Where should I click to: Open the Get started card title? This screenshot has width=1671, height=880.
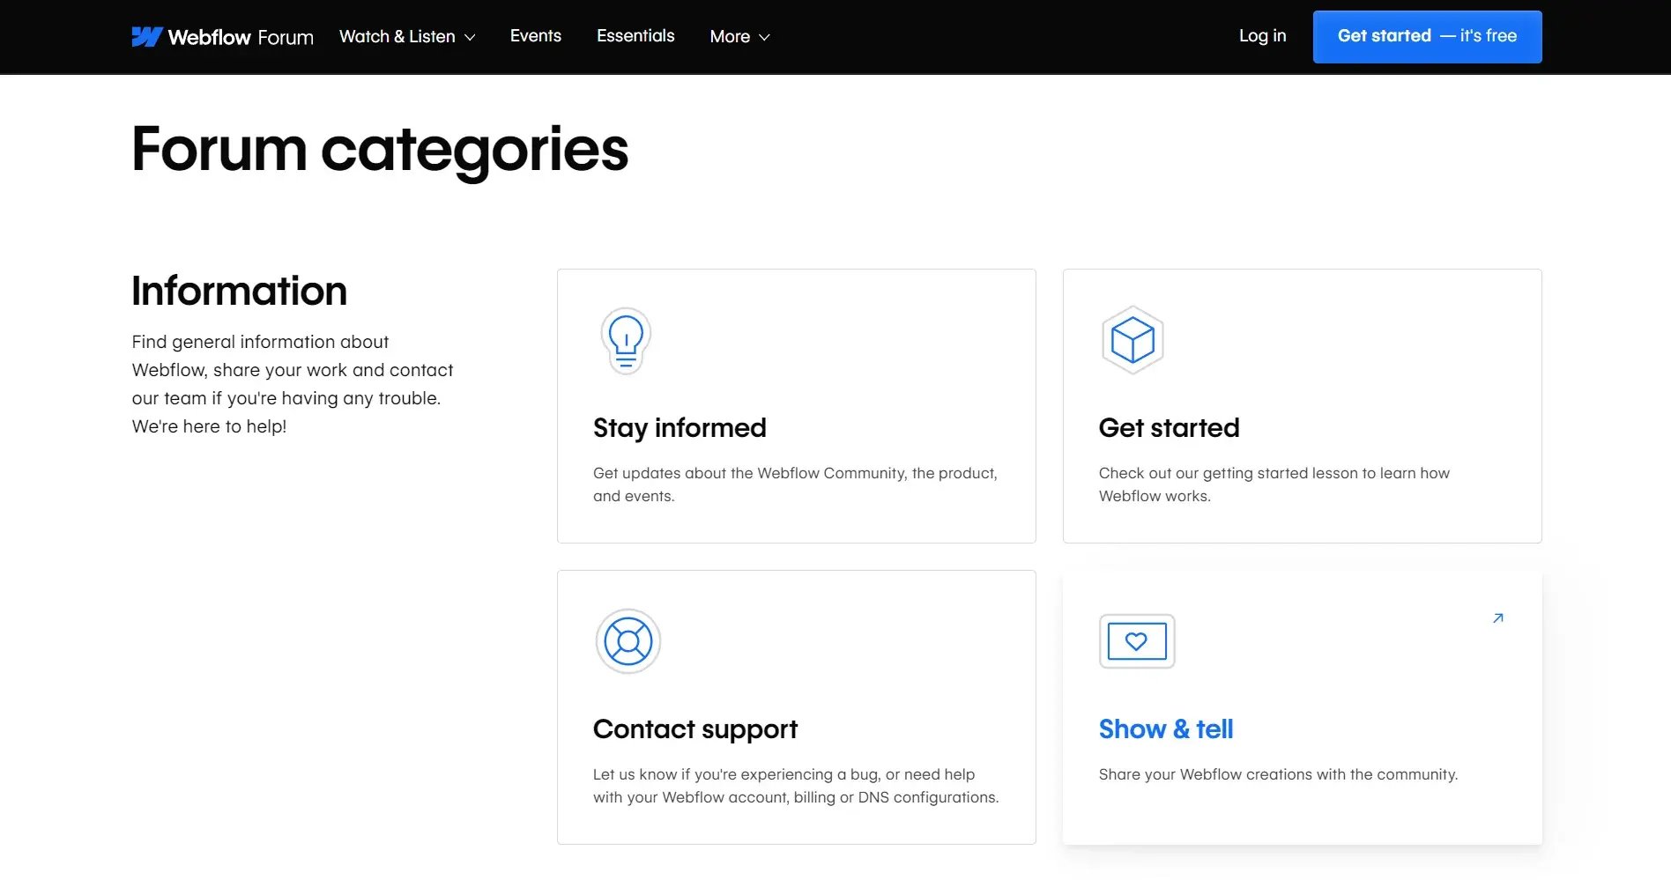(1169, 428)
